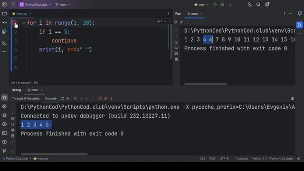Open the warning inspection indicator

pos(160,21)
